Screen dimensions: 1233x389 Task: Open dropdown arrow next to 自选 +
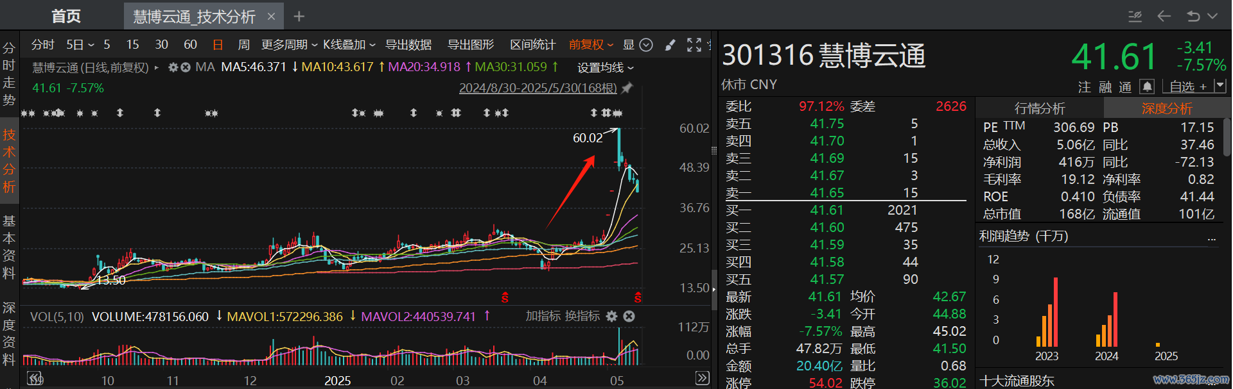point(1221,86)
